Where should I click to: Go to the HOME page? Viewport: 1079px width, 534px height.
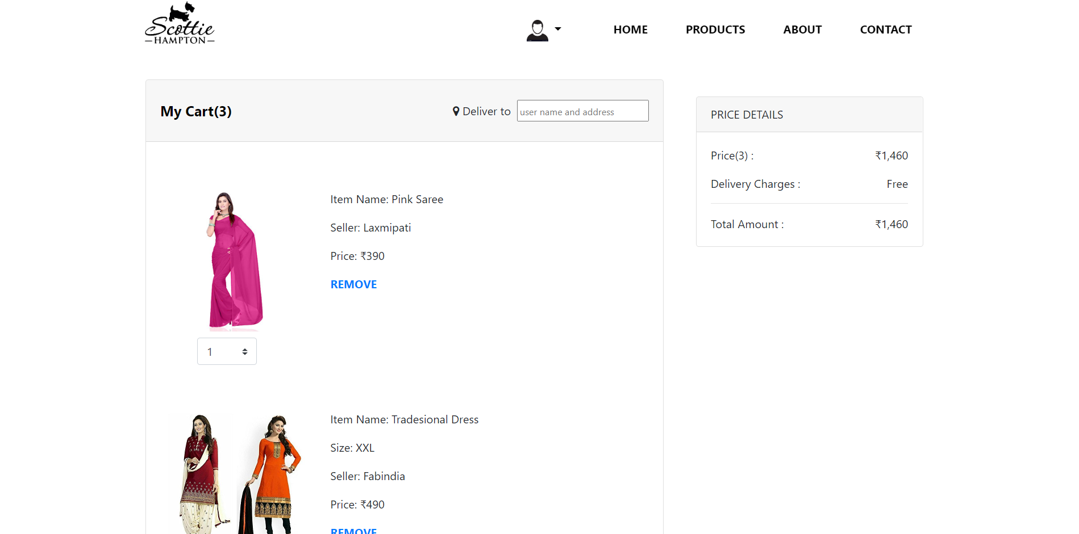630,30
